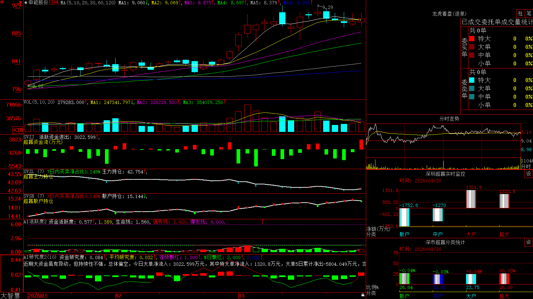Open MA(5,10,20,30,60,120) indicator parameters
Screen dimensions: 533x299
click(x=88, y=3)
